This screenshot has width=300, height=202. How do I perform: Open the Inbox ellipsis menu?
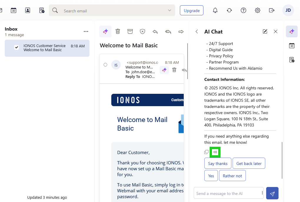pyautogui.click(x=86, y=31)
